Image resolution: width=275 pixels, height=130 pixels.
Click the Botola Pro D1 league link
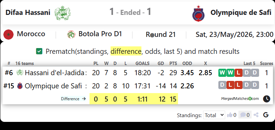point(100,34)
